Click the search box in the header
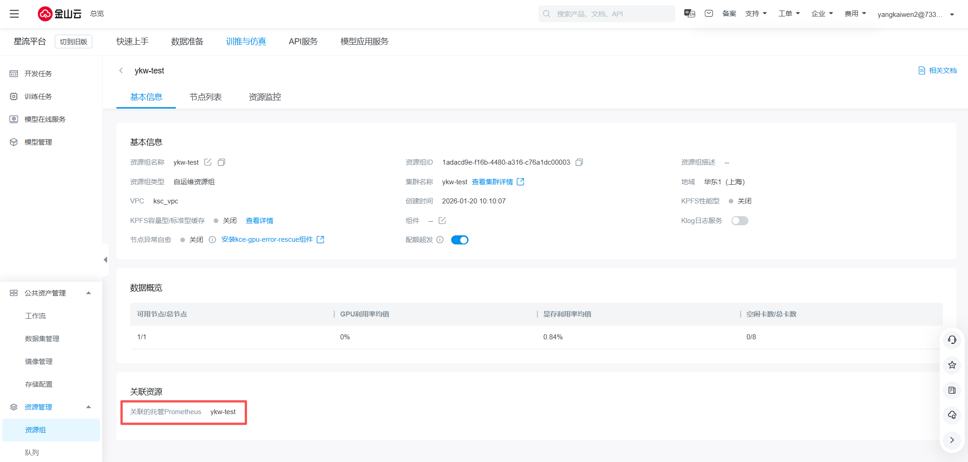 [606, 14]
